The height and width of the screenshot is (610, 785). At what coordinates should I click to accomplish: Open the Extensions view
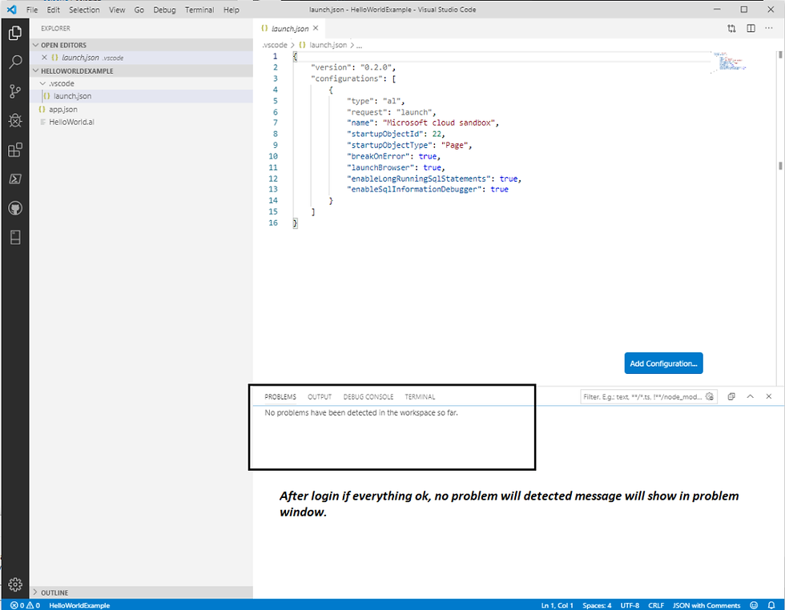pos(15,150)
